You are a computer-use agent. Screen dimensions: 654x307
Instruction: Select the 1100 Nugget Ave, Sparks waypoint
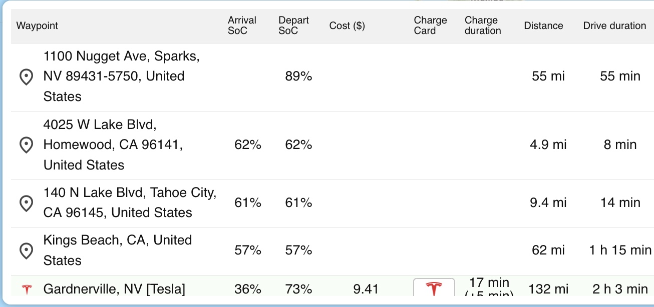click(122, 76)
